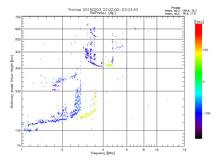Click the y-axis tick label "300"
Image resolution: width=217 pixels, height=163 pixels.
(x=18, y=68)
